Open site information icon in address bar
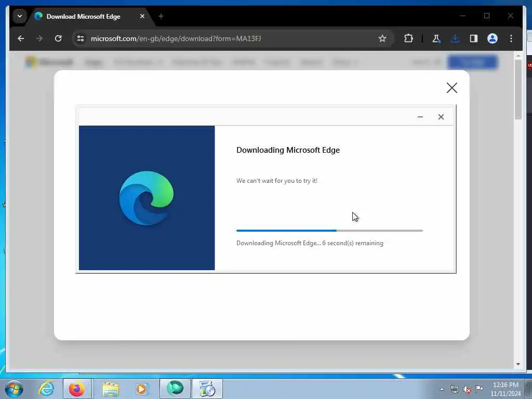532x399 pixels. tap(81, 38)
